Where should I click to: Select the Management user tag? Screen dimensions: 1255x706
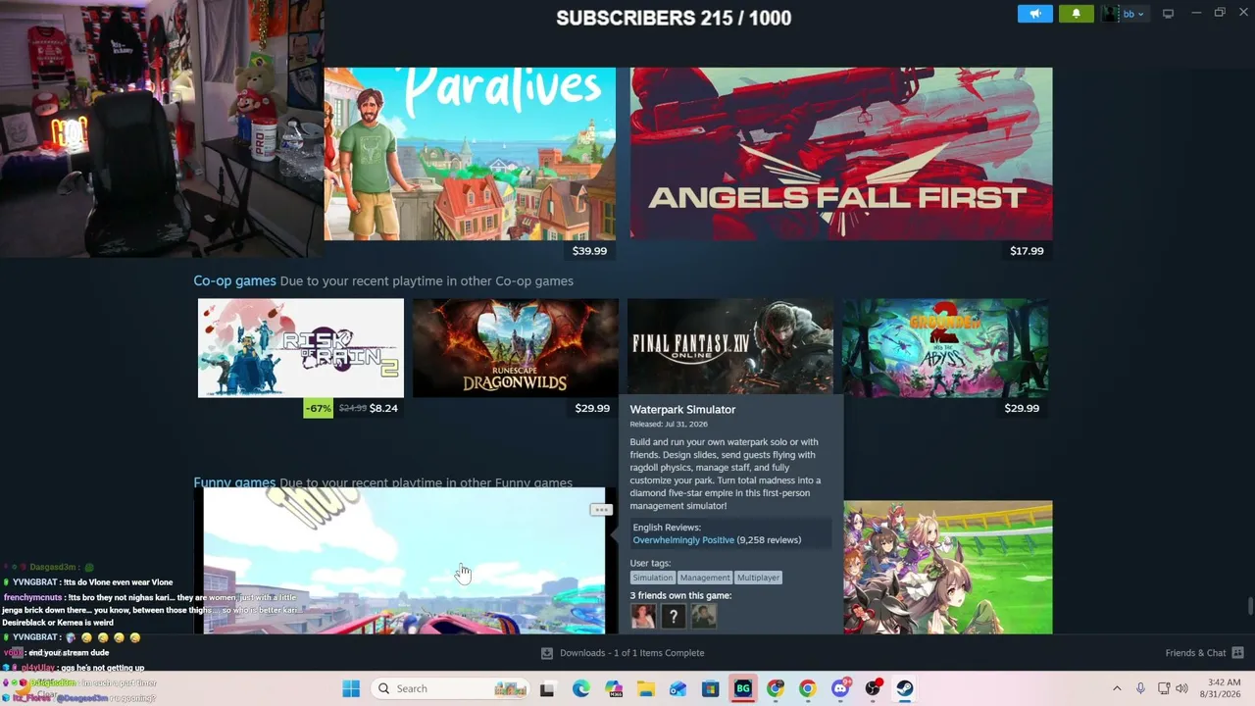click(x=705, y=578)
